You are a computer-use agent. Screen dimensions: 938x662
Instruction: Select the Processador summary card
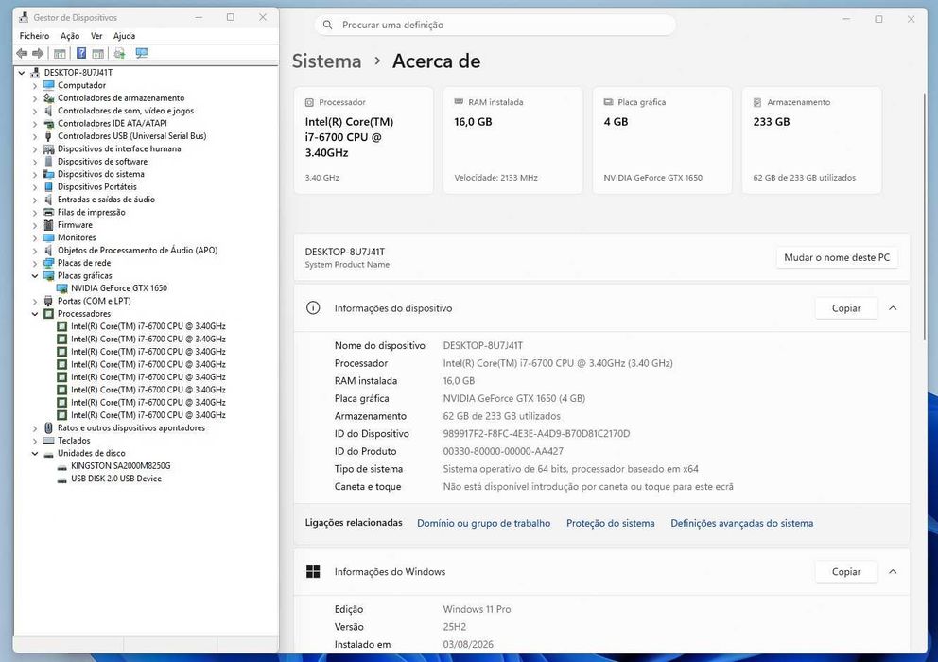click(x=364, y=140)
